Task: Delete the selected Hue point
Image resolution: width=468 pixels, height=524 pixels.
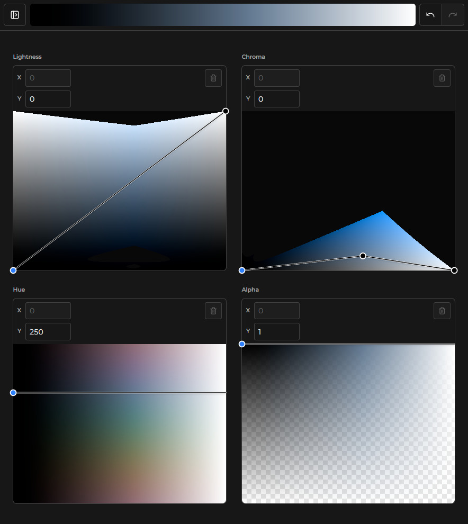Action: [x=213, y=311]
